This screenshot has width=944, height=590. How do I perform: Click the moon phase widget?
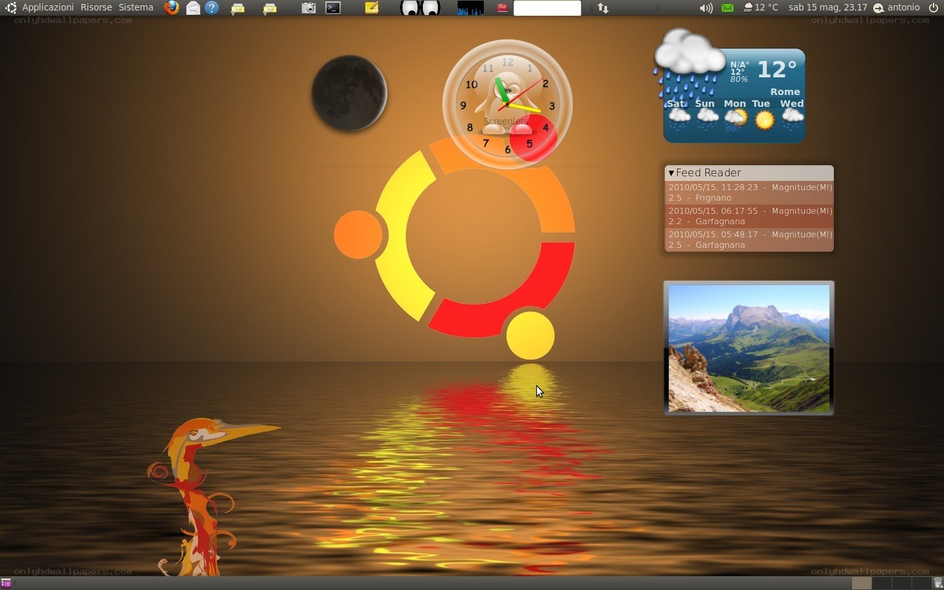coord(349,94)
